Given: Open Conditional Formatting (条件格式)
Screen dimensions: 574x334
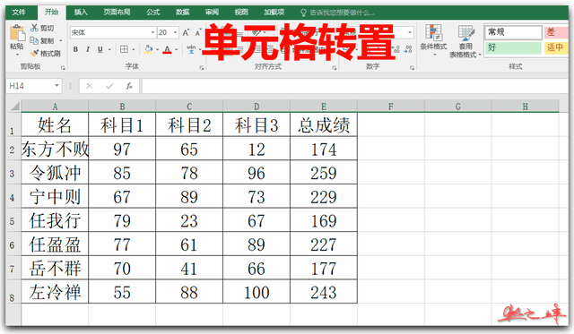Looking at the screenshot, I should [433, 39].
